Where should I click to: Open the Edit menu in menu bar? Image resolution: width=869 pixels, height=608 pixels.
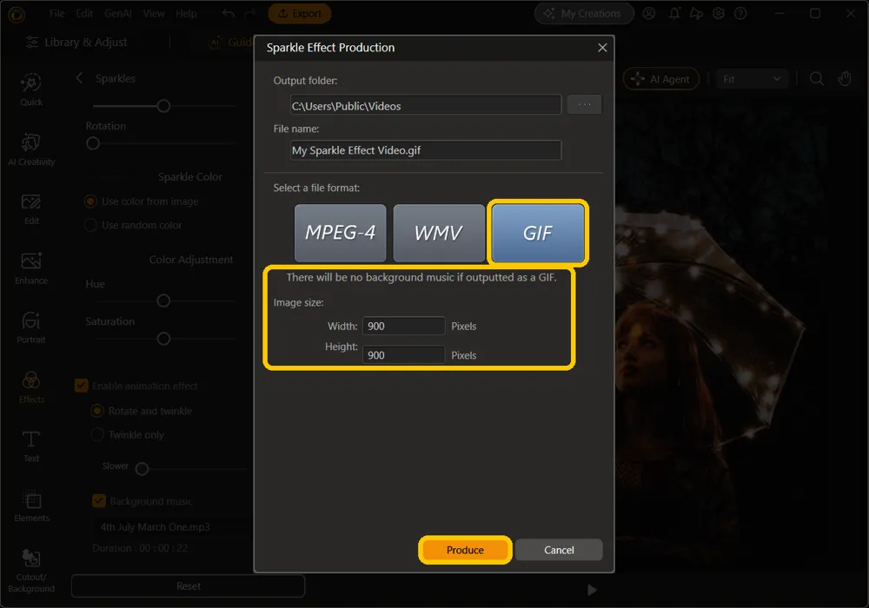click(84, 13)
